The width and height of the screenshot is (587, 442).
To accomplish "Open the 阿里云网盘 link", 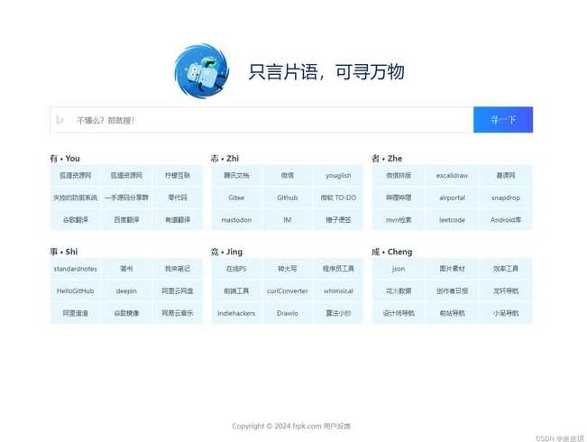I will point(178,290).
